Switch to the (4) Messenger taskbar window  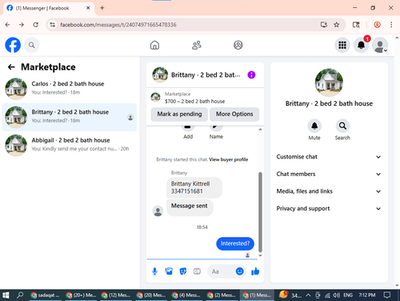point(186,295)
